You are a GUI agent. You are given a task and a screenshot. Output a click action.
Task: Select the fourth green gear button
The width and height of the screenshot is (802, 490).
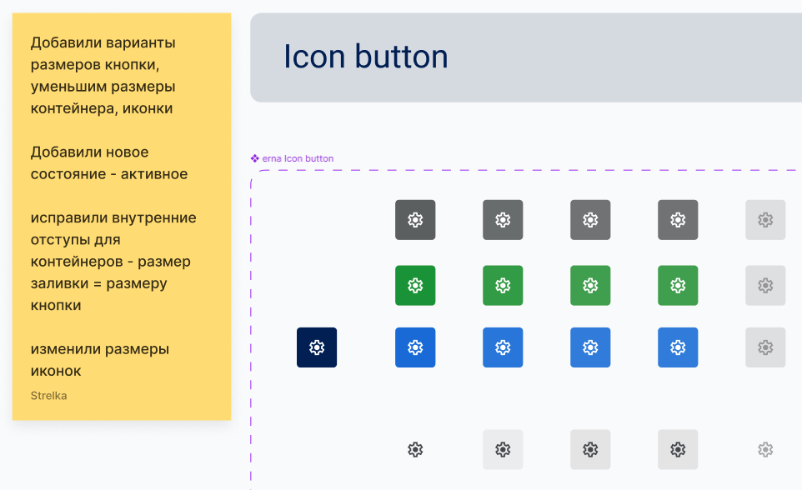click(x=678, y=285)
